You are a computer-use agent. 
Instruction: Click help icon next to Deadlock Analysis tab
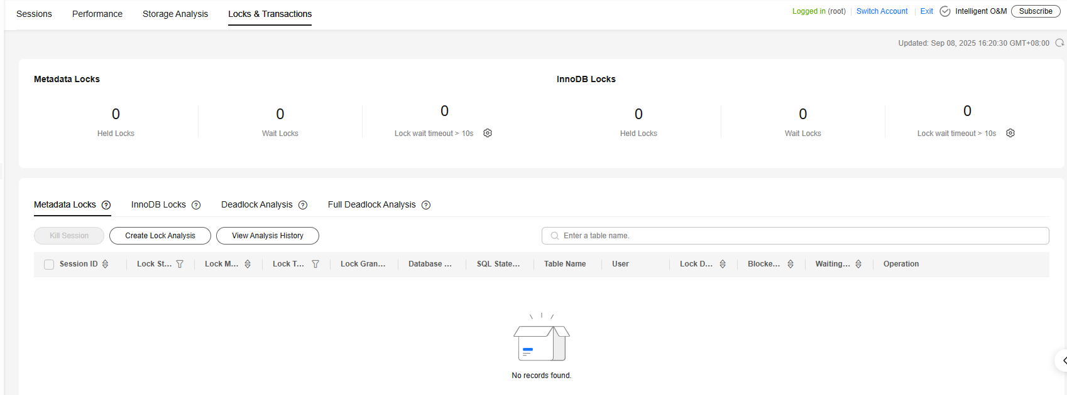pyautogui.click(x=303, y=205)
